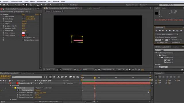
Task: Select the Pen tool
Action: (27, 5)
